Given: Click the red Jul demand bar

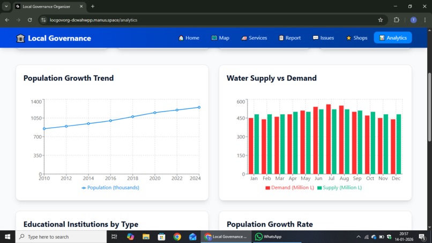Looking at the screenshot, I should 329,139.
